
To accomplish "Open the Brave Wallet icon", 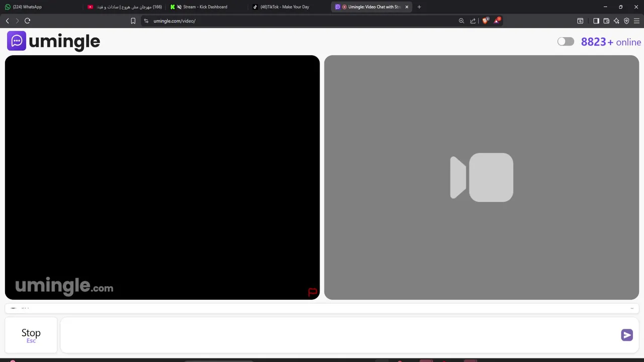I will 606,21.
